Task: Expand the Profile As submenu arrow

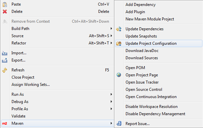Action: point(111,109)
